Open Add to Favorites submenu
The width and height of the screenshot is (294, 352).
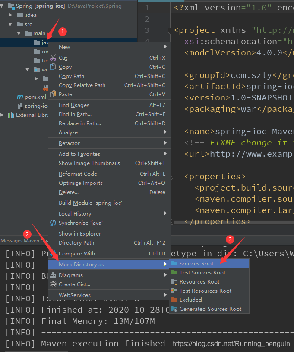click(110, 154)
